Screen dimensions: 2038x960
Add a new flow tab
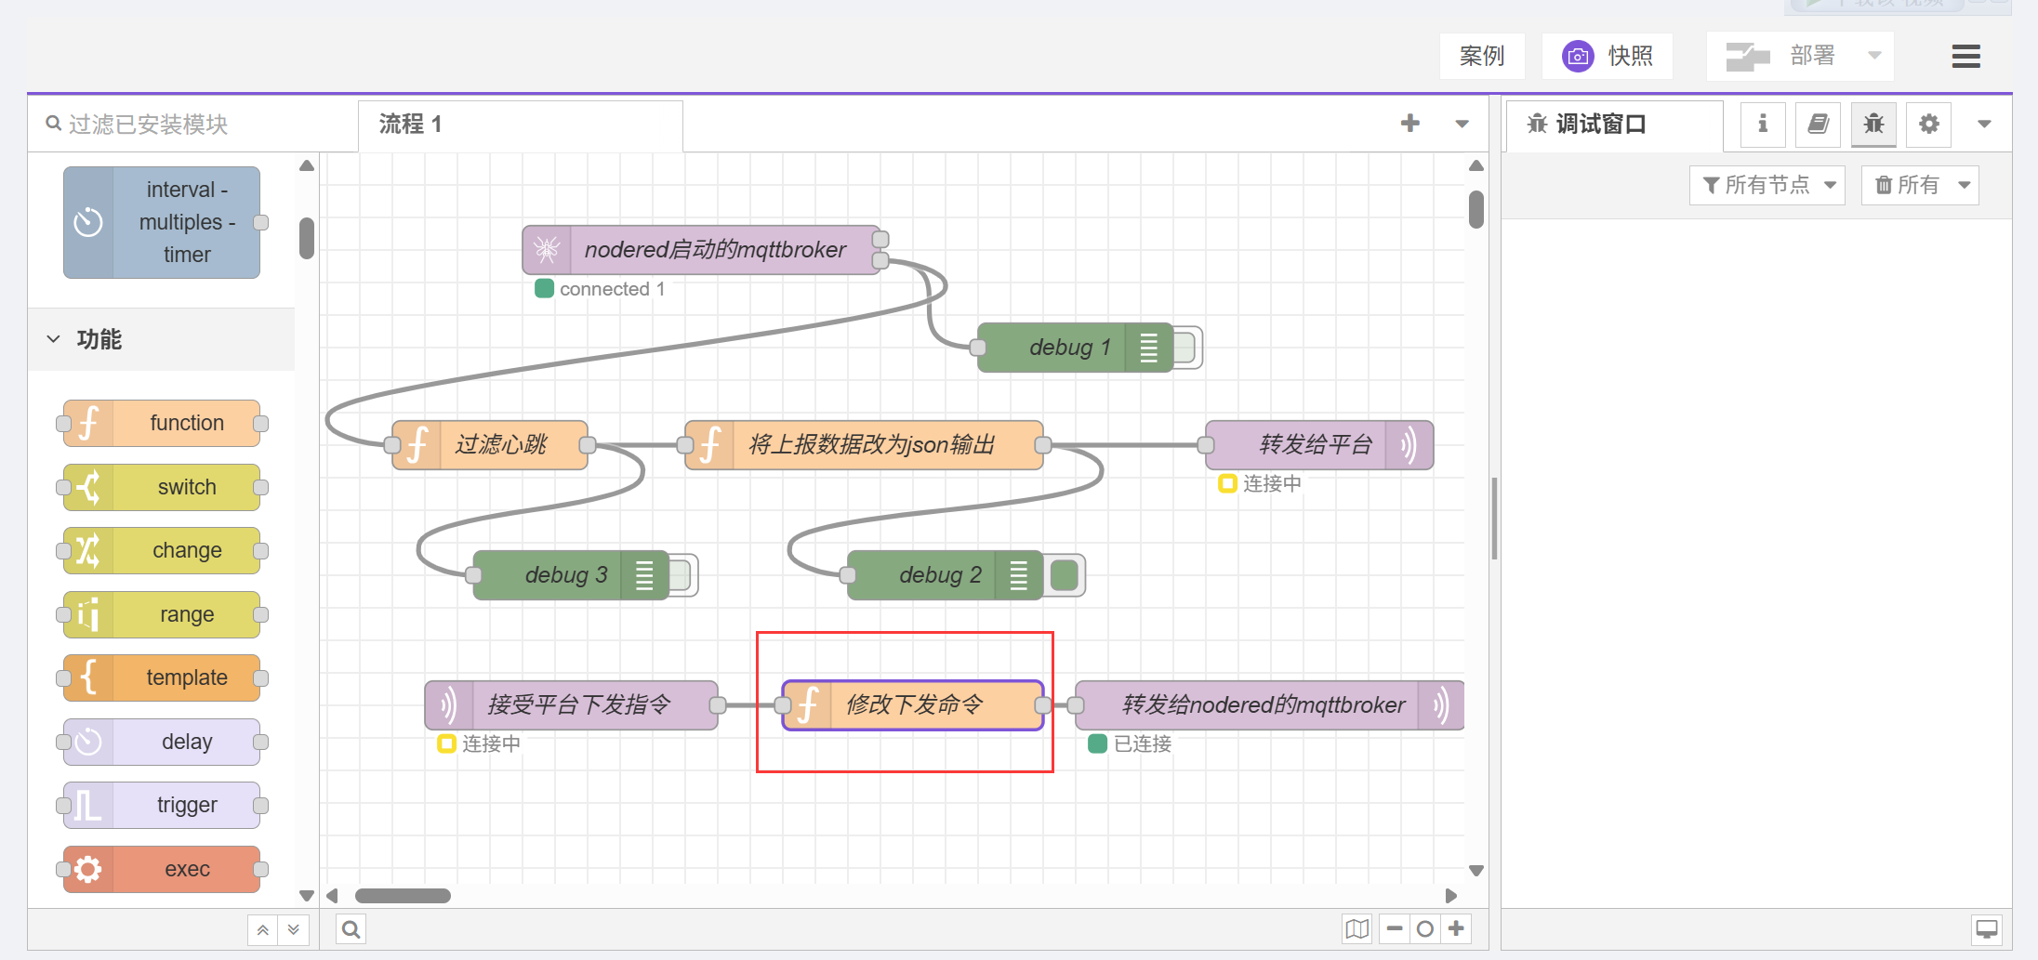pyautogui.click(x=1409, y=124)
